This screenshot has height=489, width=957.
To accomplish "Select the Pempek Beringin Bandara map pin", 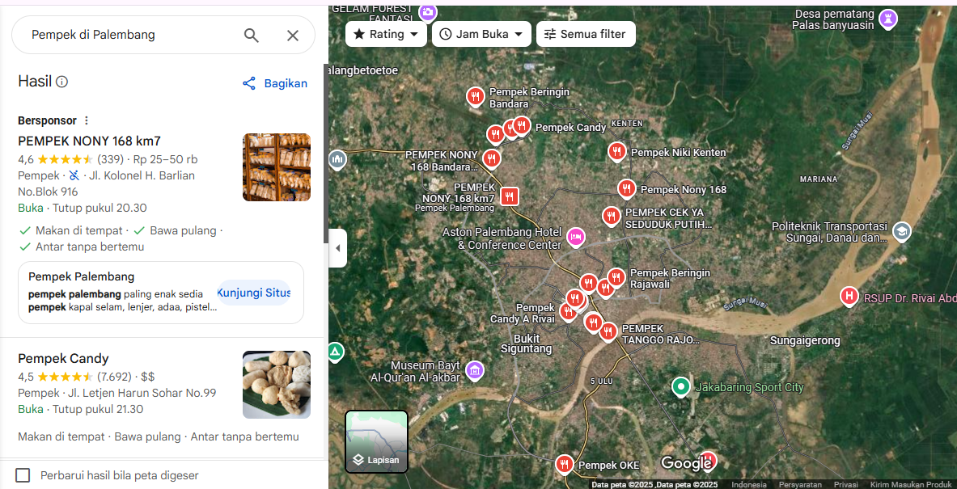I will tap(476, 97).
